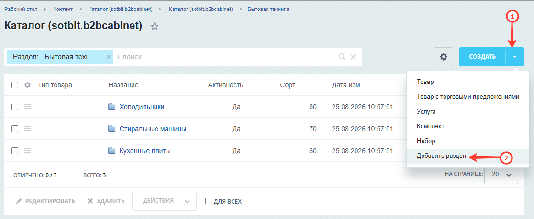Click the Холодильники folder icon
Screen dimensions: 534x219
111,107
